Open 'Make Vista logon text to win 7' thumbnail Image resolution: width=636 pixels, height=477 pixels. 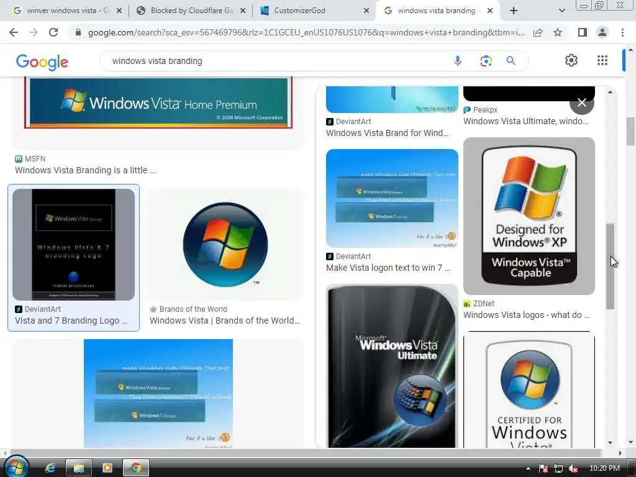pyautogui.click(x=392, y=198)
